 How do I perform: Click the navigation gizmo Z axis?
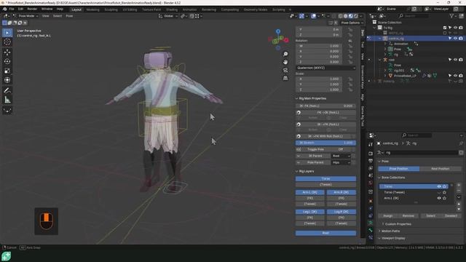[278, 31]
